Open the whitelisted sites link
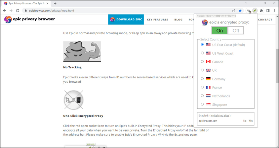The height and width of the screenshot is (148, 279). pos(220,116)
